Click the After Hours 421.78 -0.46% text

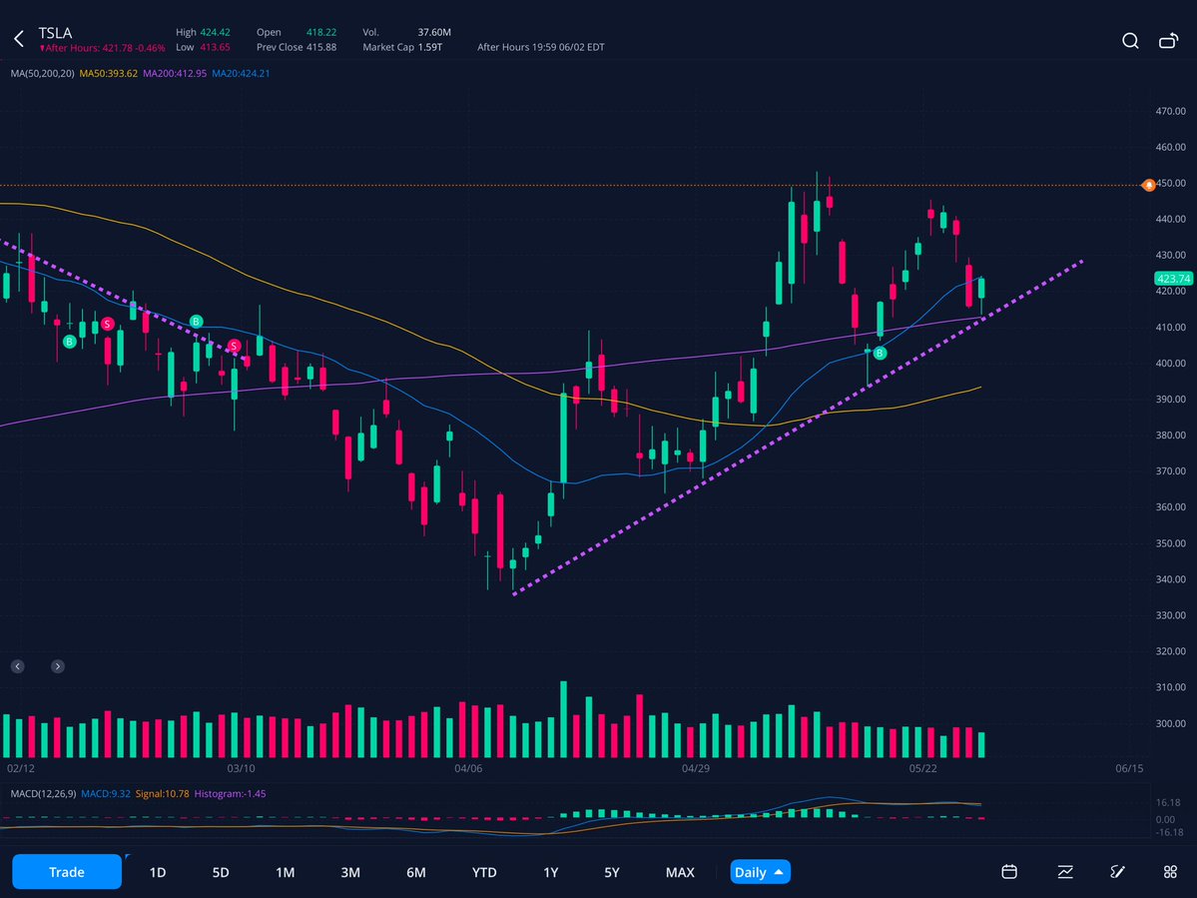[x=103, y=48]
